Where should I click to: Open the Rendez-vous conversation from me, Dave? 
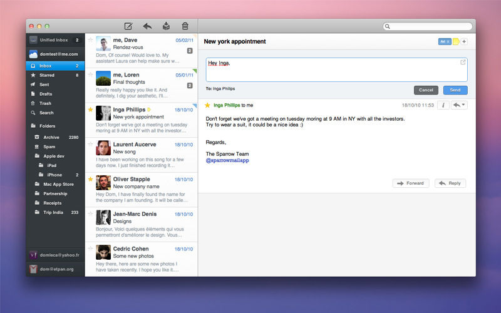tap(142, 51)
